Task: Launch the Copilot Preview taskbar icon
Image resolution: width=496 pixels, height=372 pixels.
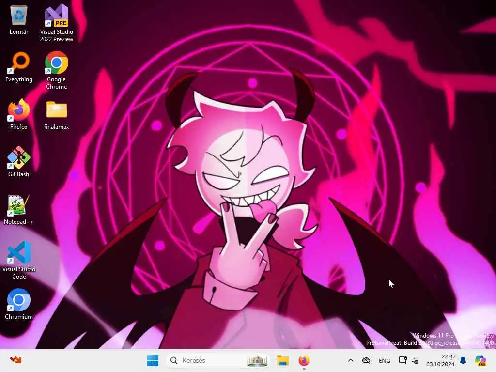Action: (x=480, y=360)
